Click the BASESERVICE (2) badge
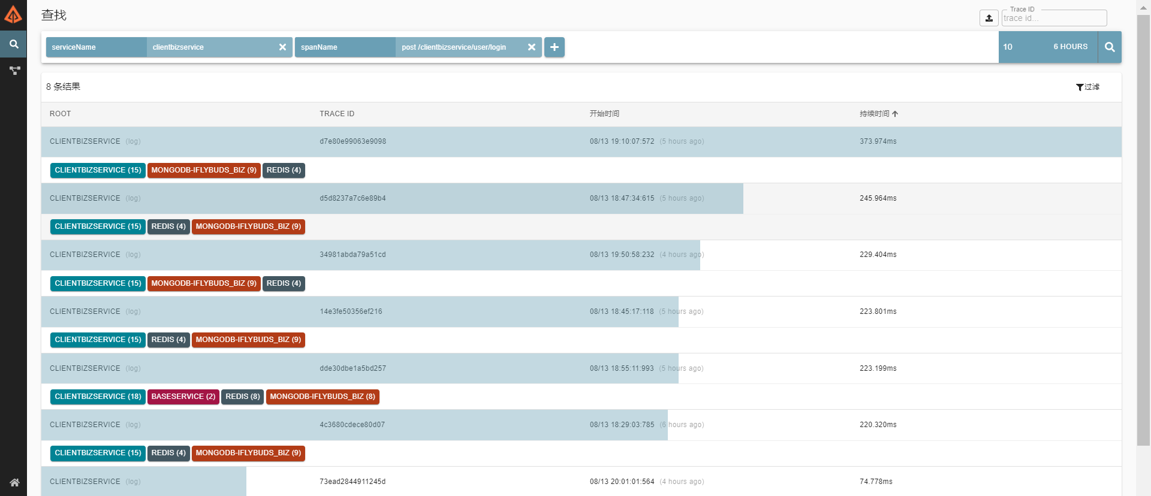This screenshot has height=496, width=1151. pos(183,397)
